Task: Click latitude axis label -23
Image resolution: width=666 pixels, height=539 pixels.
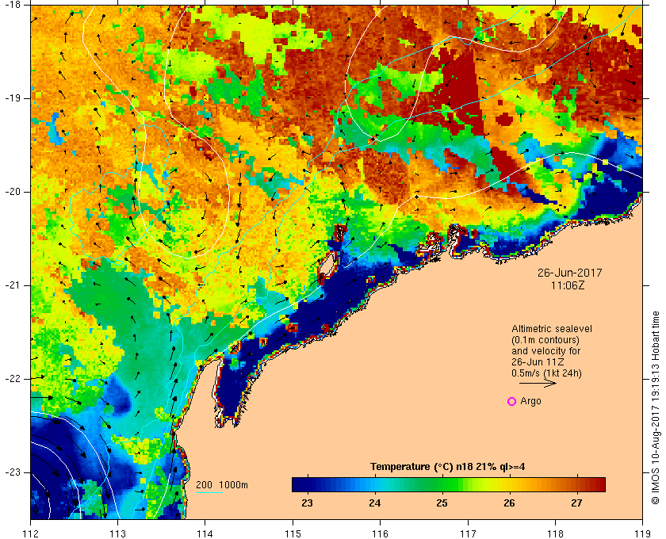Action: pyautogui.click(x=13, y=472)
